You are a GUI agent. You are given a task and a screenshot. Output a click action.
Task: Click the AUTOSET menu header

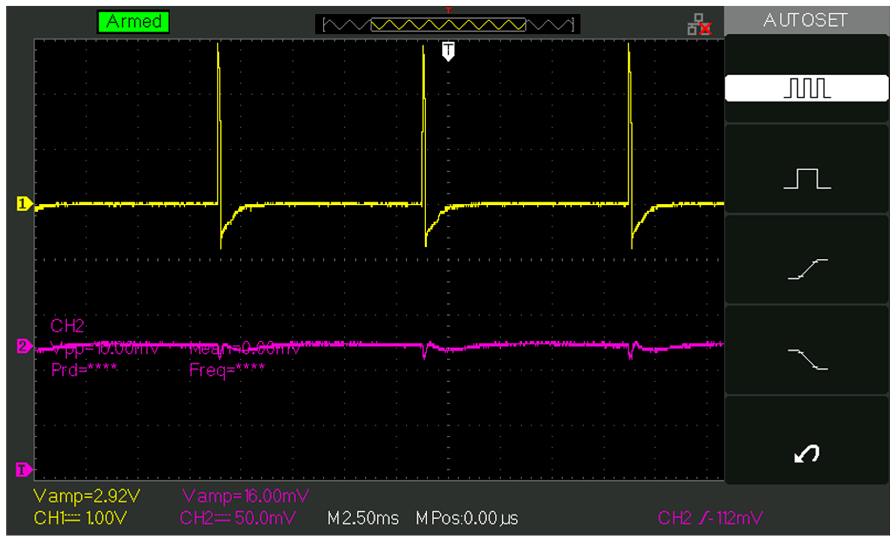pyautogui.click(x=805, y=20)
